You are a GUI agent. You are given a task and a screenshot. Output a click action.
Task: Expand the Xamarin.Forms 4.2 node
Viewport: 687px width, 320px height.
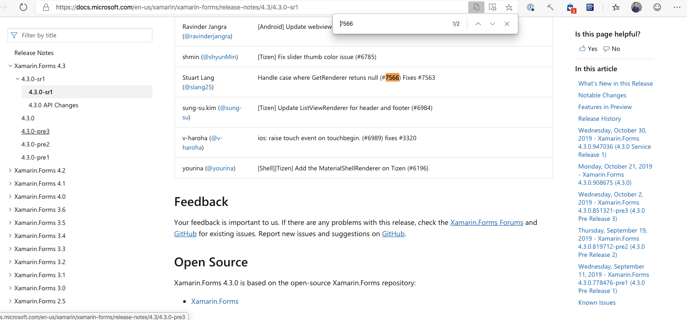10,170
